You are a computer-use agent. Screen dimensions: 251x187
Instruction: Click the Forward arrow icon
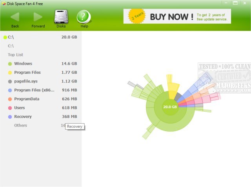point(38,17)
